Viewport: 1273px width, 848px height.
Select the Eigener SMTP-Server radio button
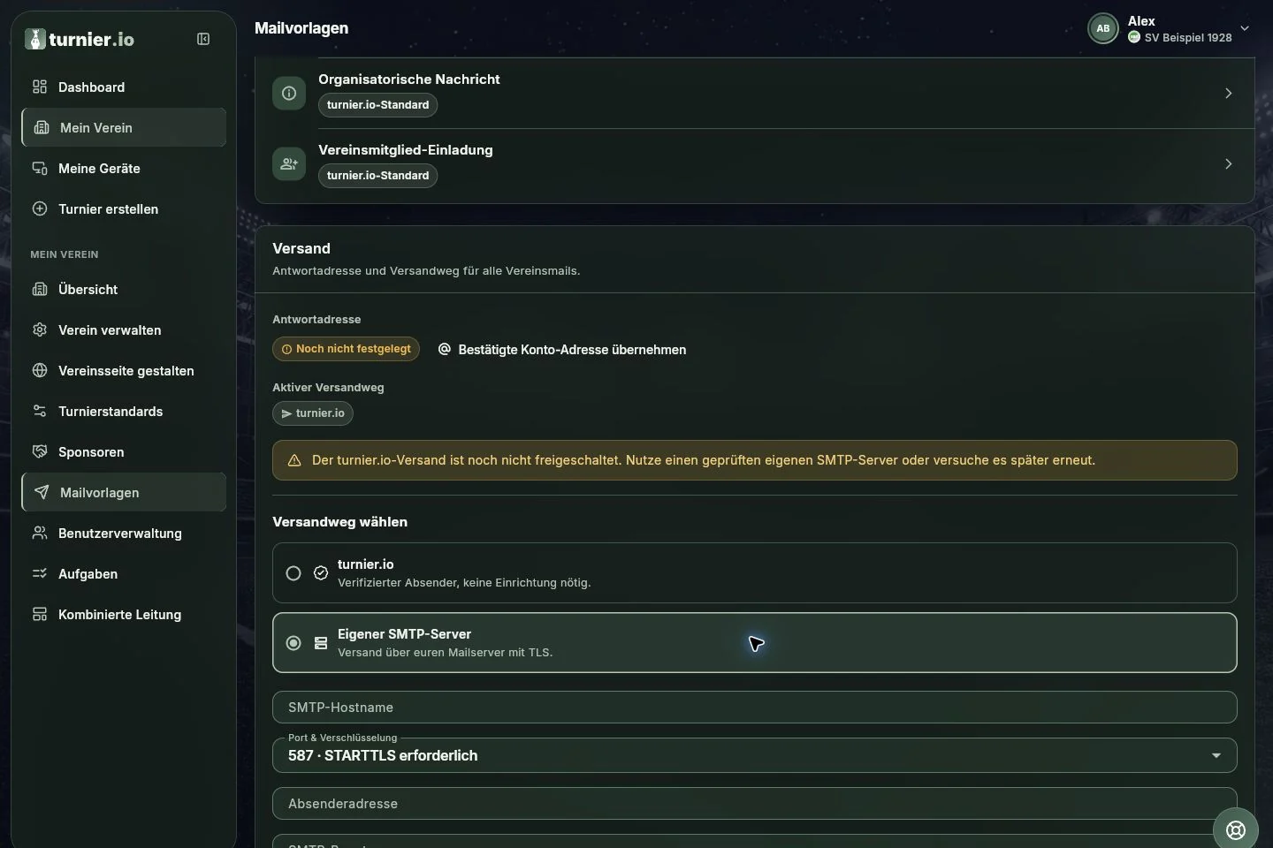293,643
